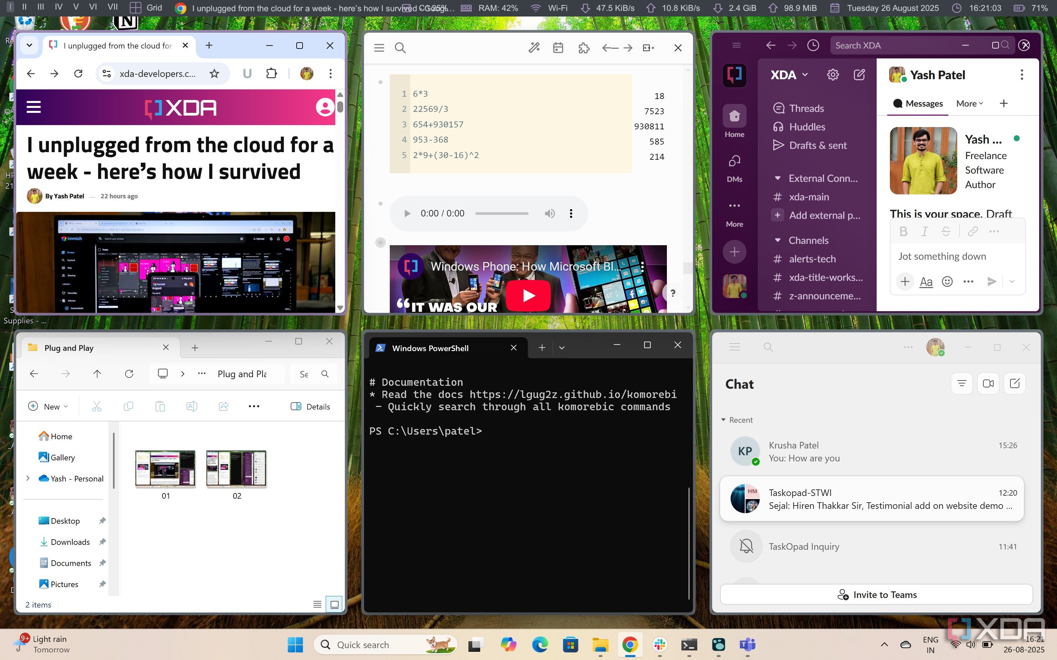Start a video meeting in Teams Chat
The width and height of the screenshot is (1057, 660).
[988, 384]
